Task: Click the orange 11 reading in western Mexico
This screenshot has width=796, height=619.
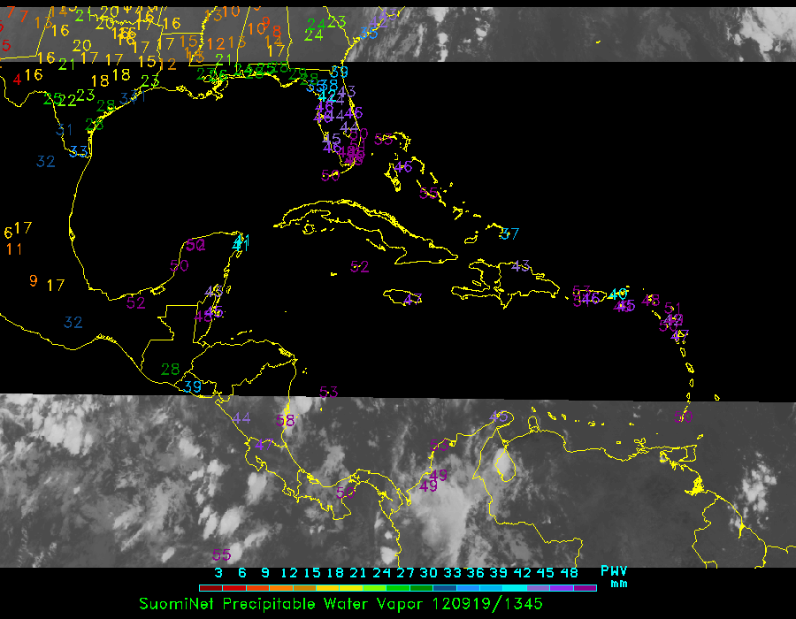Action: tap(14, 249)
